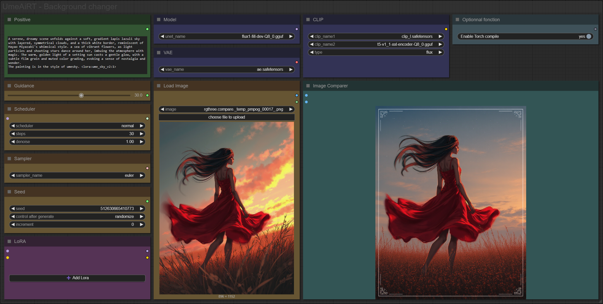Click the Optionnal fonction node title

pyautogui.click(x=481, y=20)
